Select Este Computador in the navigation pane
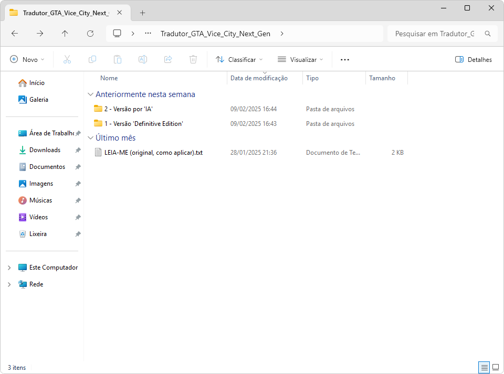The width and height of the screenshot is (504, 374). click(48, 268)
